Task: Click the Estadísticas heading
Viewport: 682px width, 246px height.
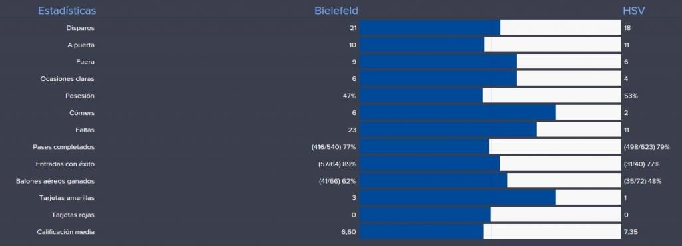Action: (x=67, y=11)
